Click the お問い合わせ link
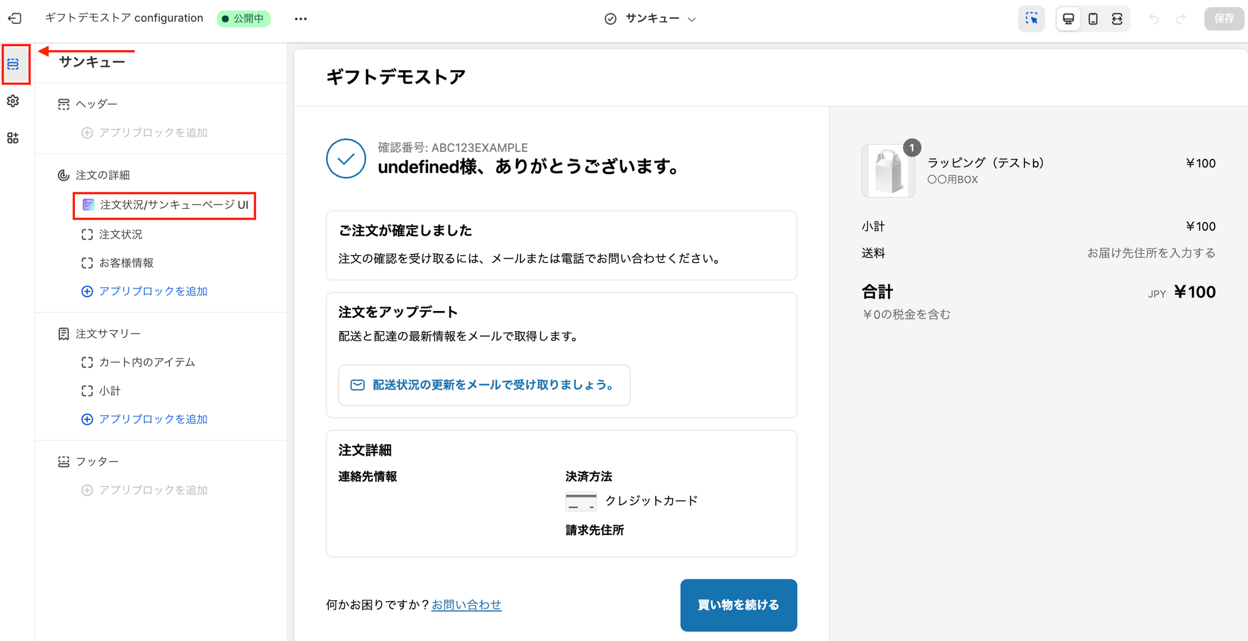 coord(466,605)
